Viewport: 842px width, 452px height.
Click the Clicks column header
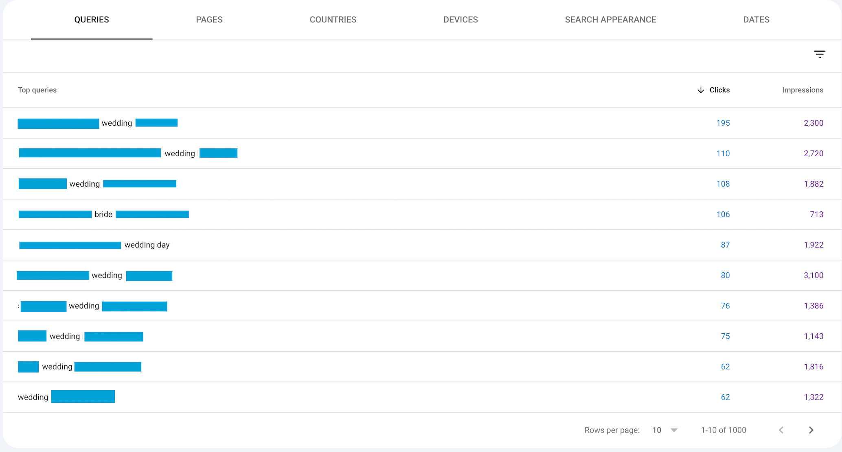click(x=719, y=90)
